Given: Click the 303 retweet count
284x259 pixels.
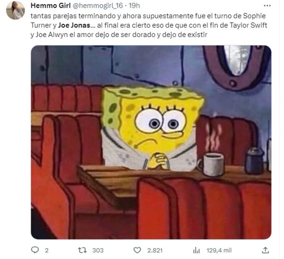Looking at the screenshot, I should 98,250.
